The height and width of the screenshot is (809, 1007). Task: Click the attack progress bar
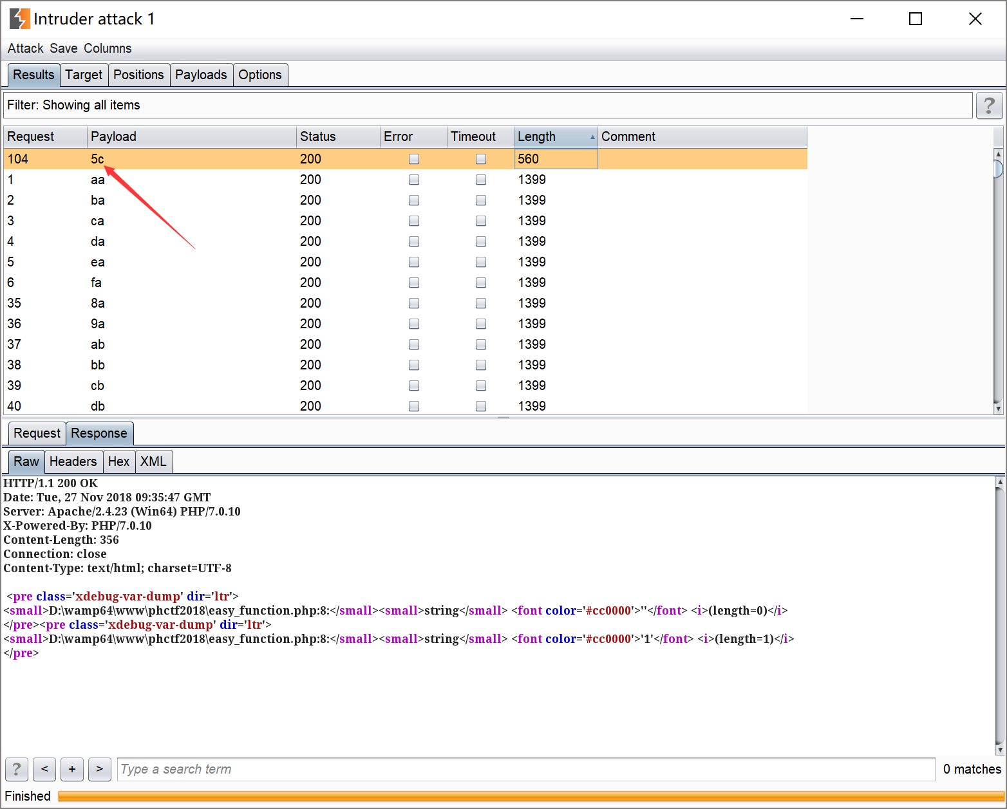(x=531, y=796)
